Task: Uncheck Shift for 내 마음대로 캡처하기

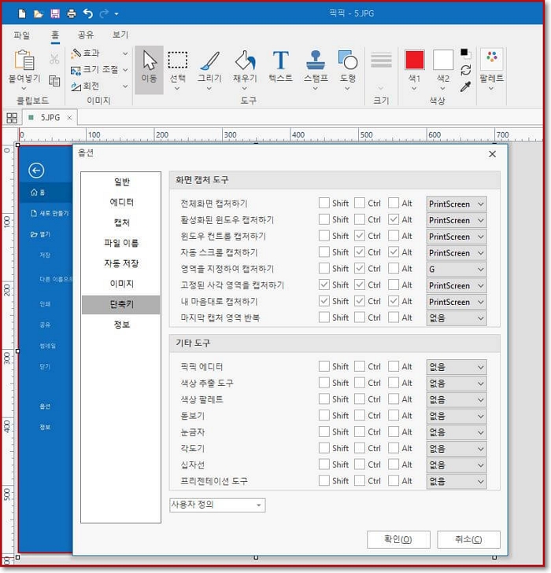Action: pos(324,301)
